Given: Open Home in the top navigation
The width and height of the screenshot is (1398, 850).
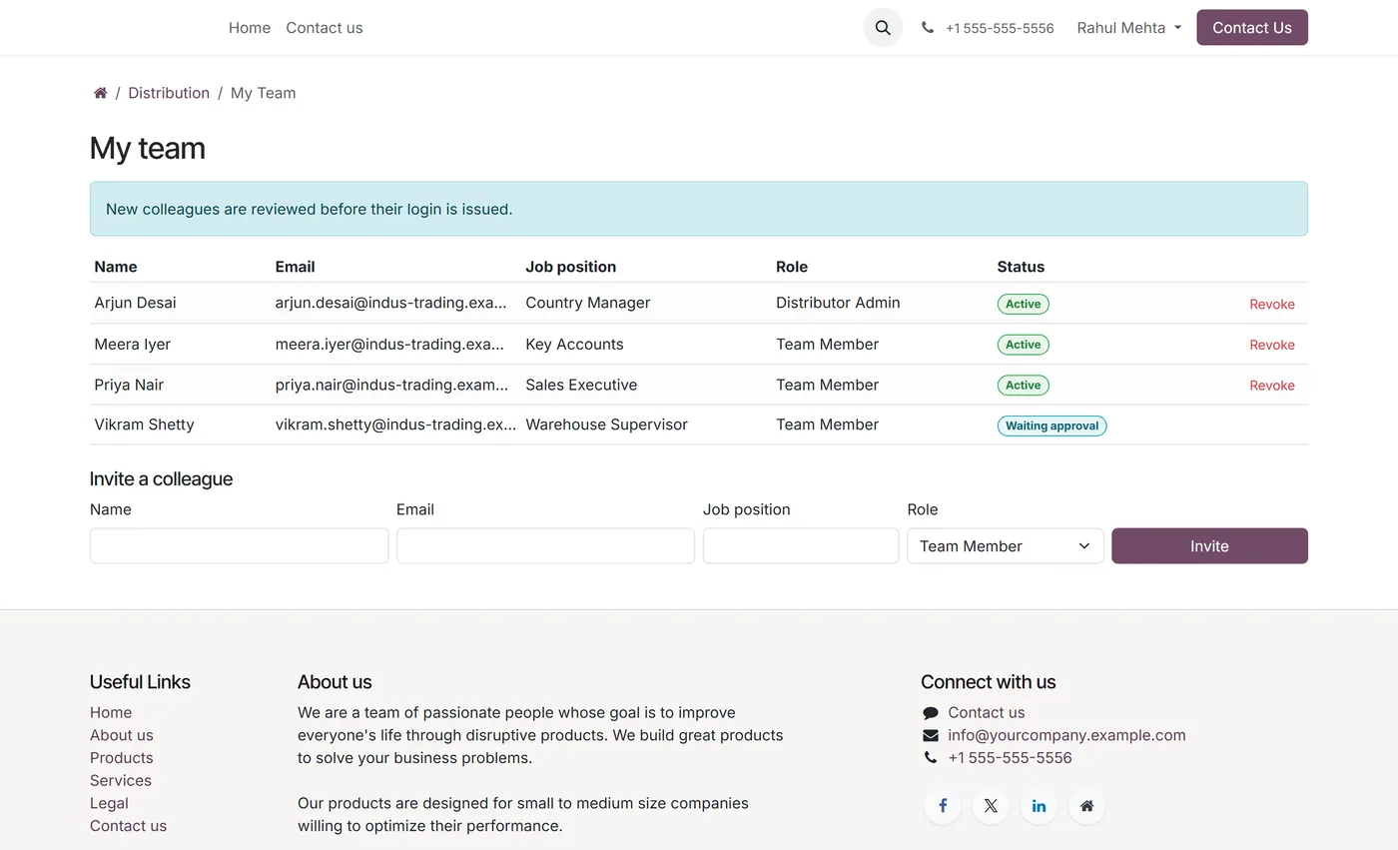Looking at the screenshot, I should [x=250, y=28].
